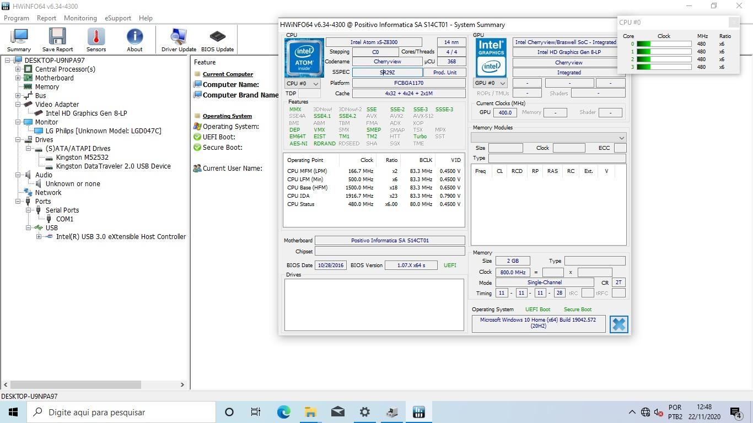
Task: Click the SSPEC field SR29Z
Action: coord(387,72)
